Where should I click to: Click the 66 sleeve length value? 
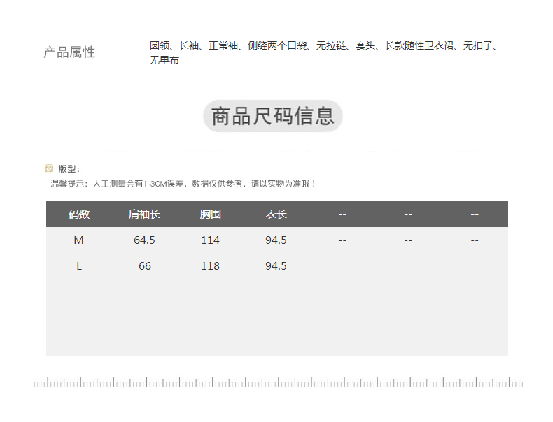click(x=145, y=266)
